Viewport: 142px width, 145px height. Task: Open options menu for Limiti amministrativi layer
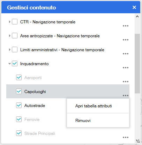126,54
